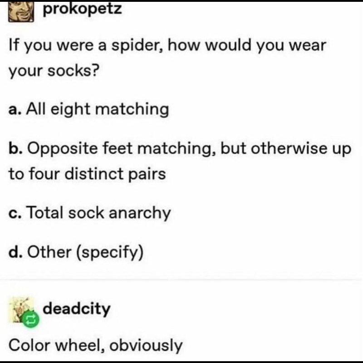Click the green reblog badge icon
The width and height of the screenshot is (363, 363).
click(x=30, y=320)
